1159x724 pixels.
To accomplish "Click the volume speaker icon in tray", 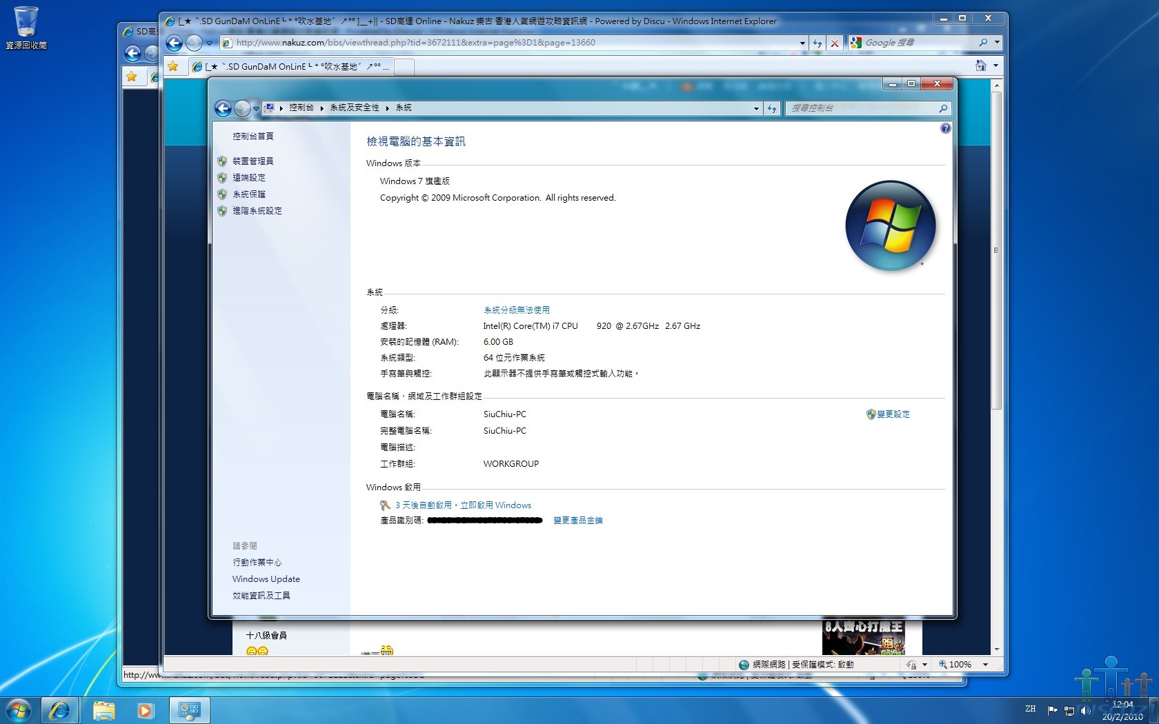I will click(1086, 710).
